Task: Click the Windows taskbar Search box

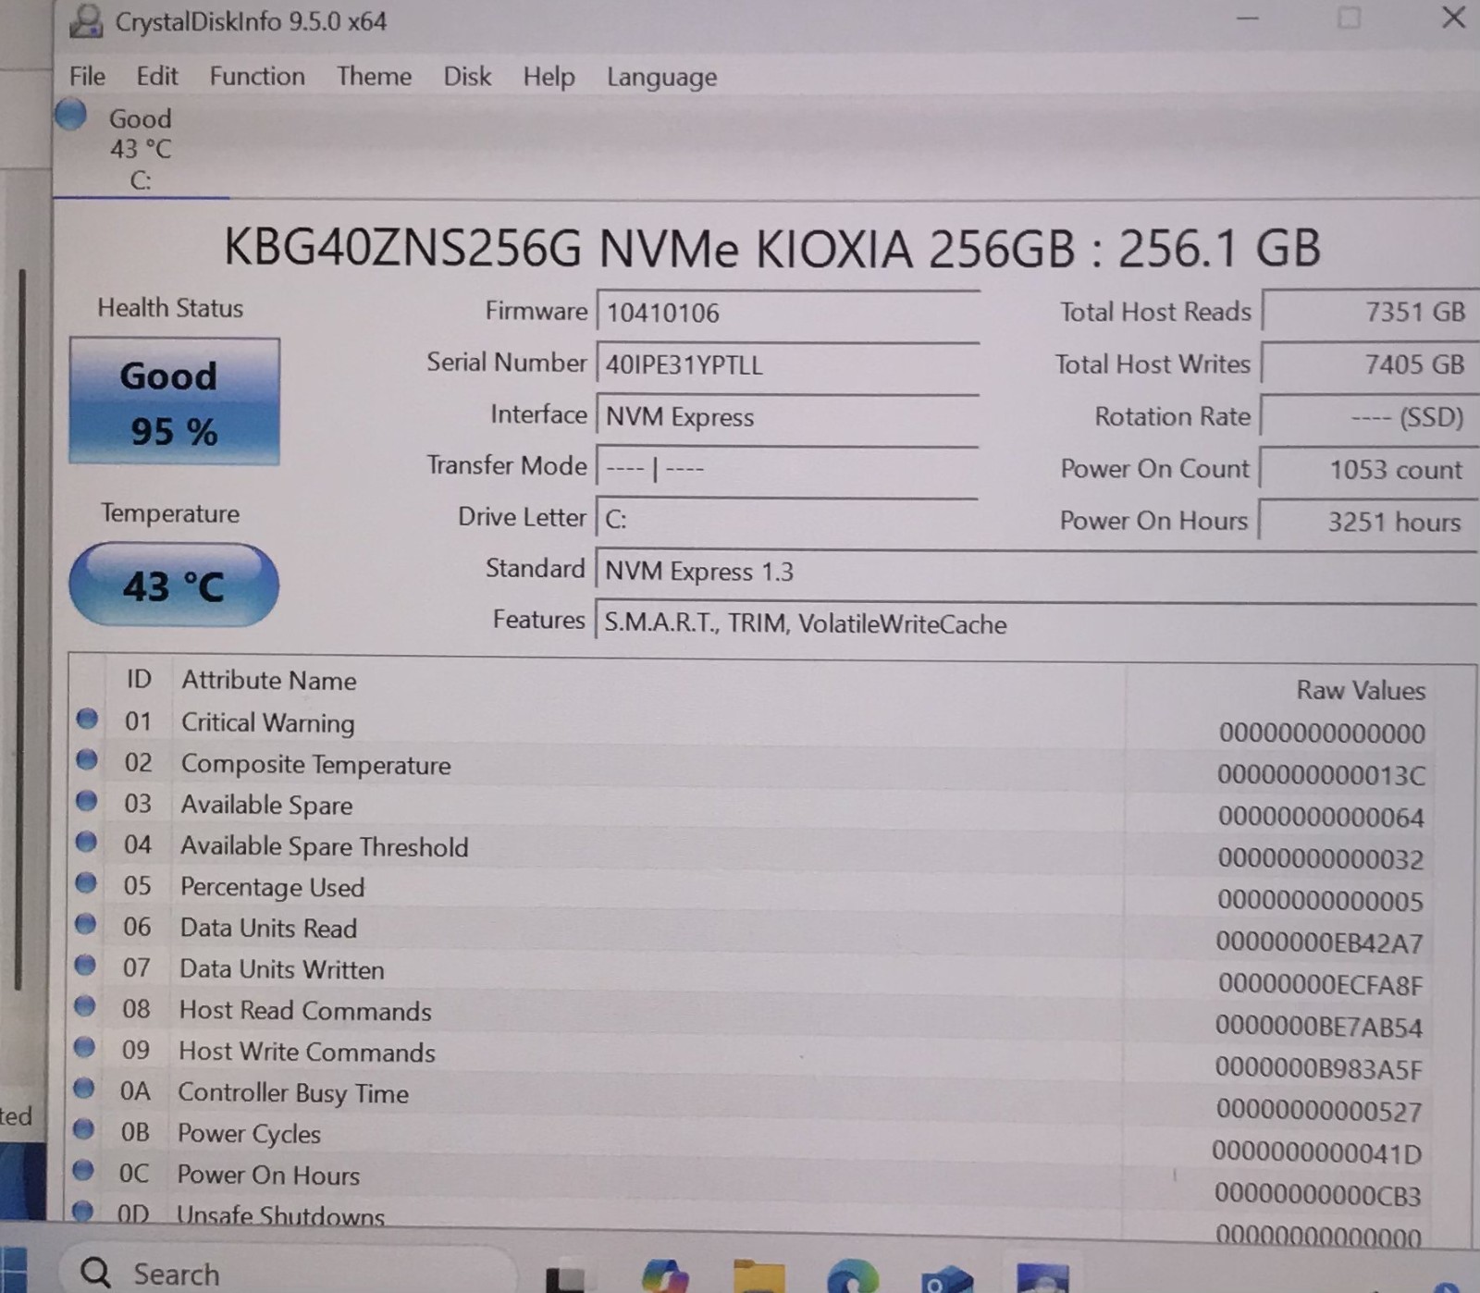Action: click(287, 1273)
